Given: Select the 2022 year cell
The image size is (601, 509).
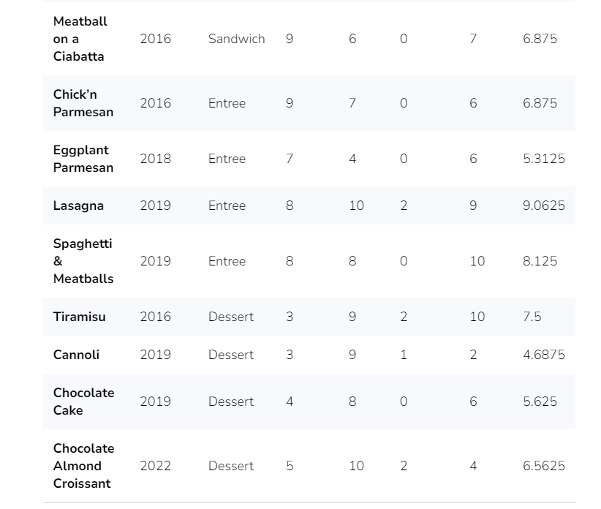Looking at the screenshot, I should [155, 466].
